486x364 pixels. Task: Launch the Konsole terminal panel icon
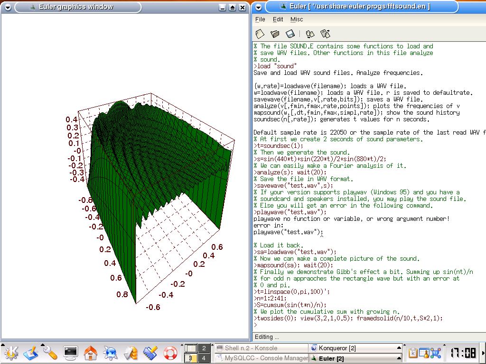click(70, 353)
